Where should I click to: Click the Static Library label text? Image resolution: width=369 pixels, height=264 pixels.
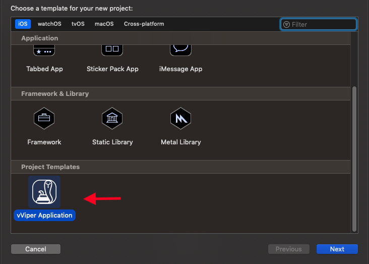click(x=112, y=142)
